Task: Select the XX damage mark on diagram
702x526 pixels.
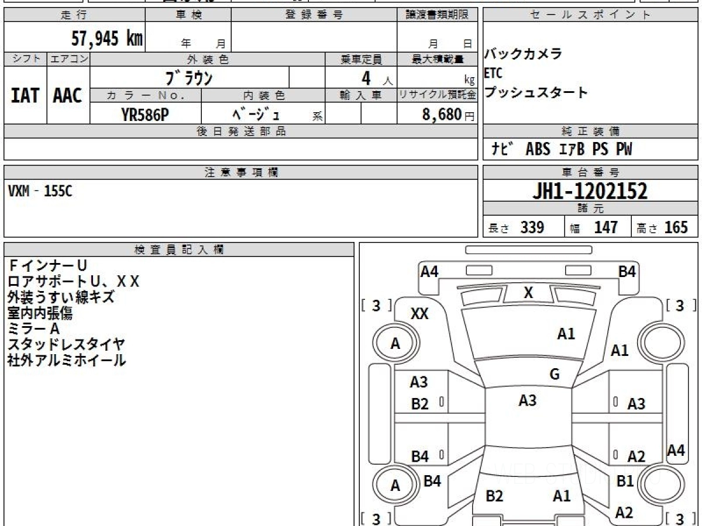Action: 419,314
